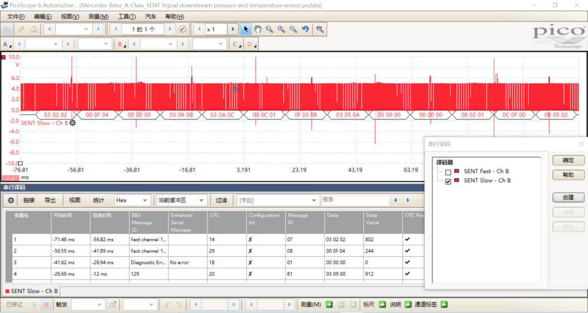Click the 搜索 search input field

tap(355, 200)
